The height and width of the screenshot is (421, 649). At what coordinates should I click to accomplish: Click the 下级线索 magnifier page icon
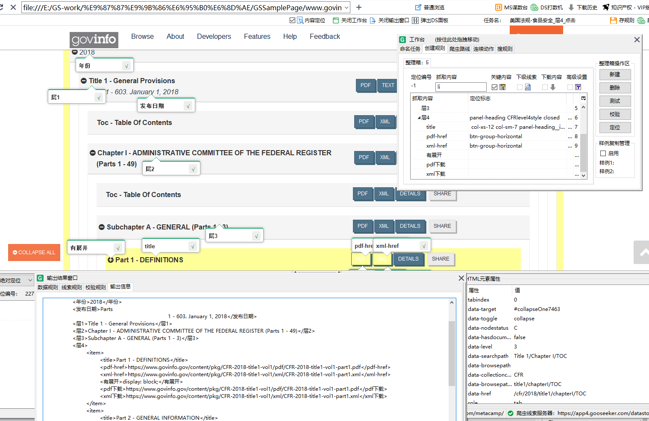[528, 87]
